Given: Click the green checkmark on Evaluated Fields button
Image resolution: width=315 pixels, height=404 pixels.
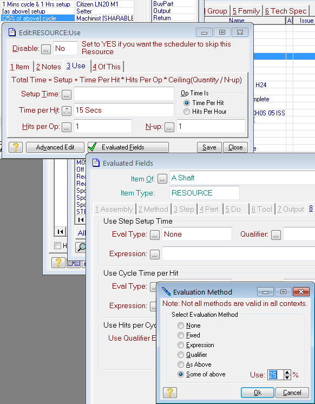Looking at the screenshot, I should 92,147.
